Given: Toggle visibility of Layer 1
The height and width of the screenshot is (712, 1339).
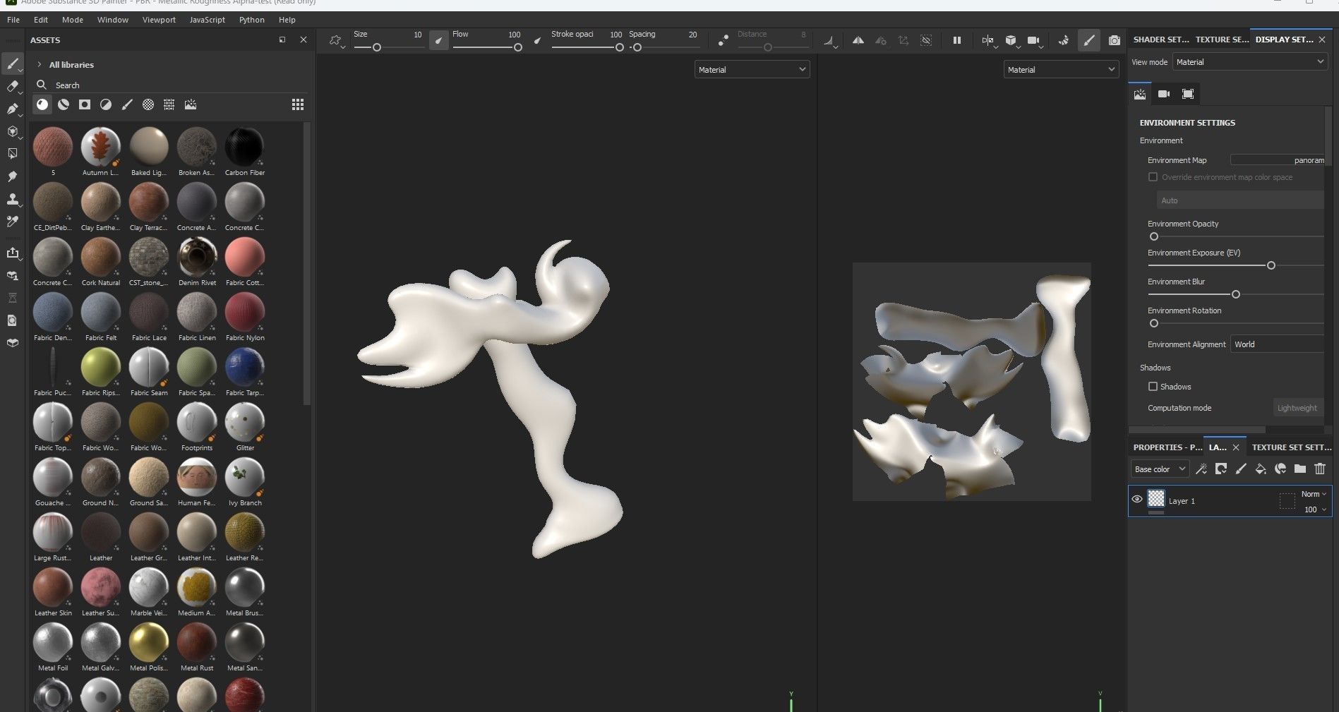Looking at the screenshot, I should [1136, 500].
